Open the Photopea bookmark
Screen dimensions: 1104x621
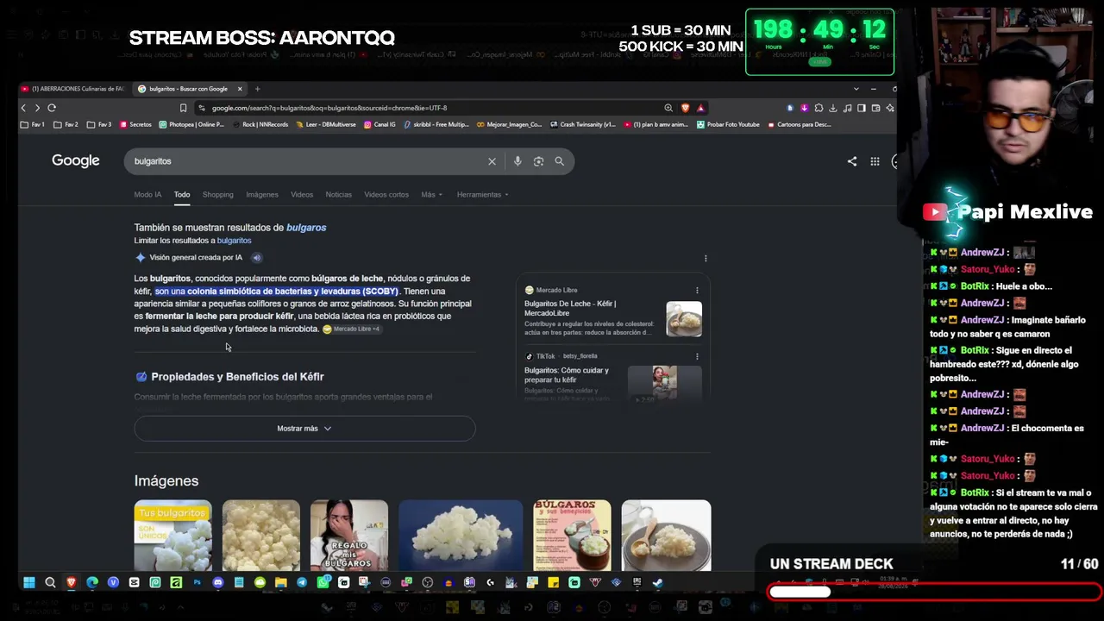click(x=191, y=124)
